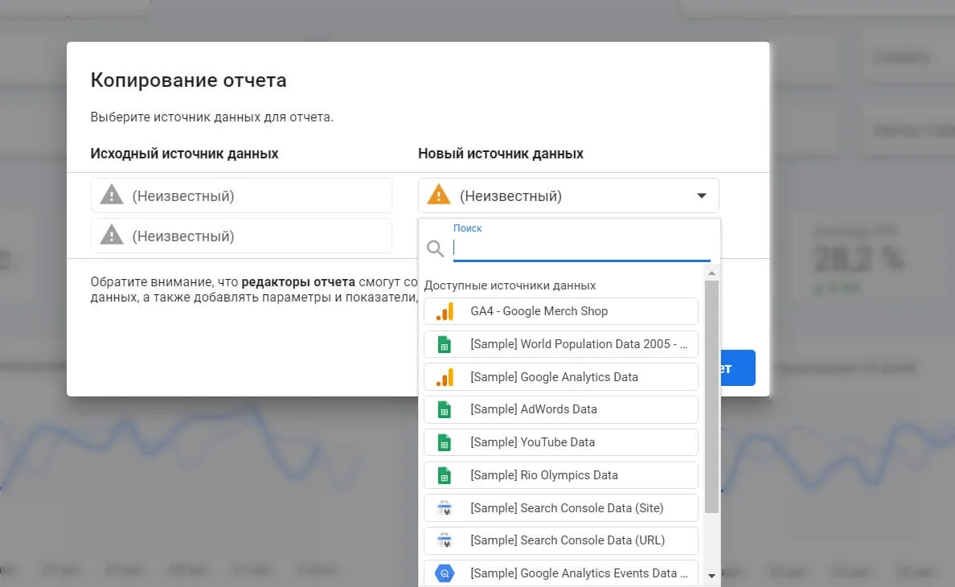Screen dimensions: 955x587
Task: Select the first original source (Неизвестный) field
Action: click(241, 195)
